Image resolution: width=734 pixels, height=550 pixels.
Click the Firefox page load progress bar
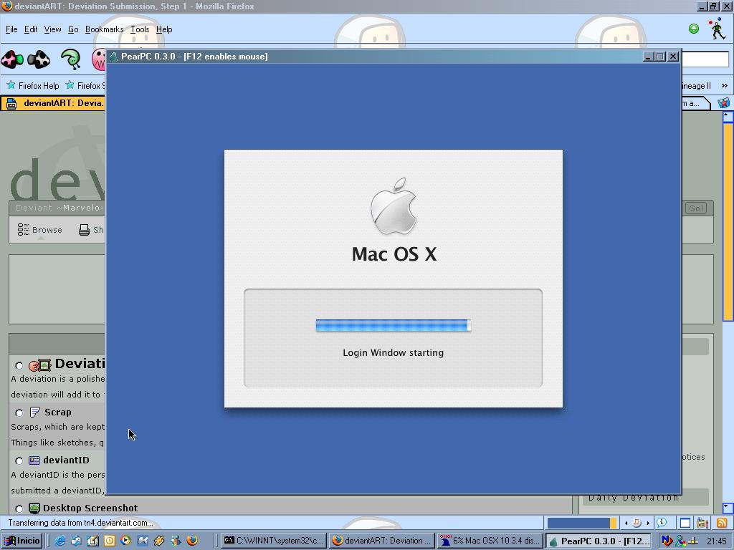click(582, 523)
